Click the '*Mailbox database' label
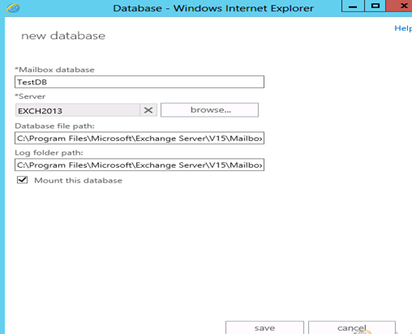Viewport: 412px width, 334px height. point(54,70)
